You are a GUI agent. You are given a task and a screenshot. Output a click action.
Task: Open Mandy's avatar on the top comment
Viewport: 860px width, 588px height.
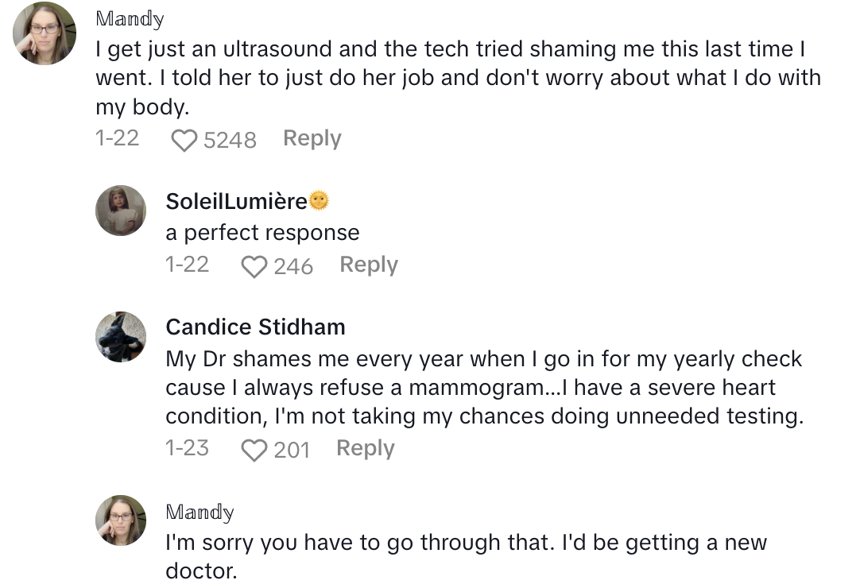pos(45,33)
